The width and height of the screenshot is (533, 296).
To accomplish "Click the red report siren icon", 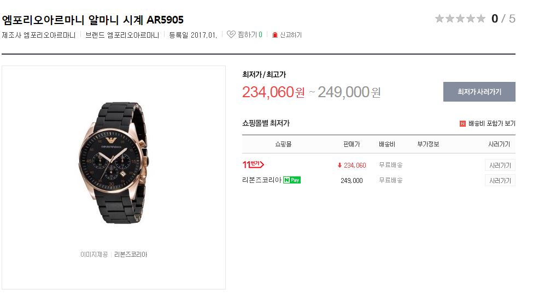I will (x=274, y=35).
